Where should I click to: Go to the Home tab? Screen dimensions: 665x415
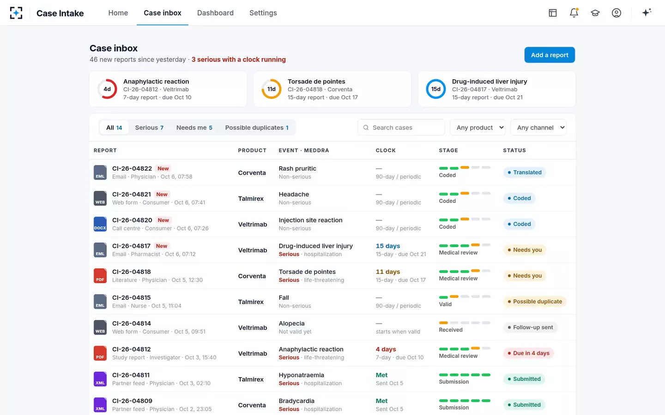tap(118, 13)
